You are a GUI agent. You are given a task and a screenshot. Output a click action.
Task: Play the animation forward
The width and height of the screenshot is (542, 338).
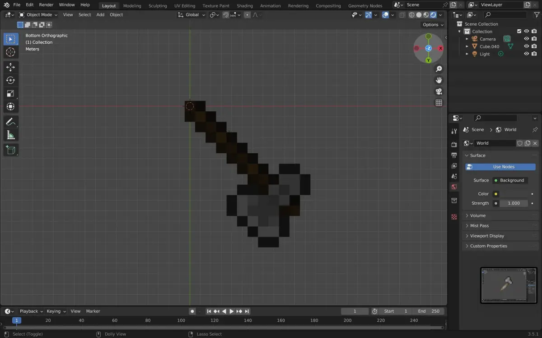pos(232,311)
